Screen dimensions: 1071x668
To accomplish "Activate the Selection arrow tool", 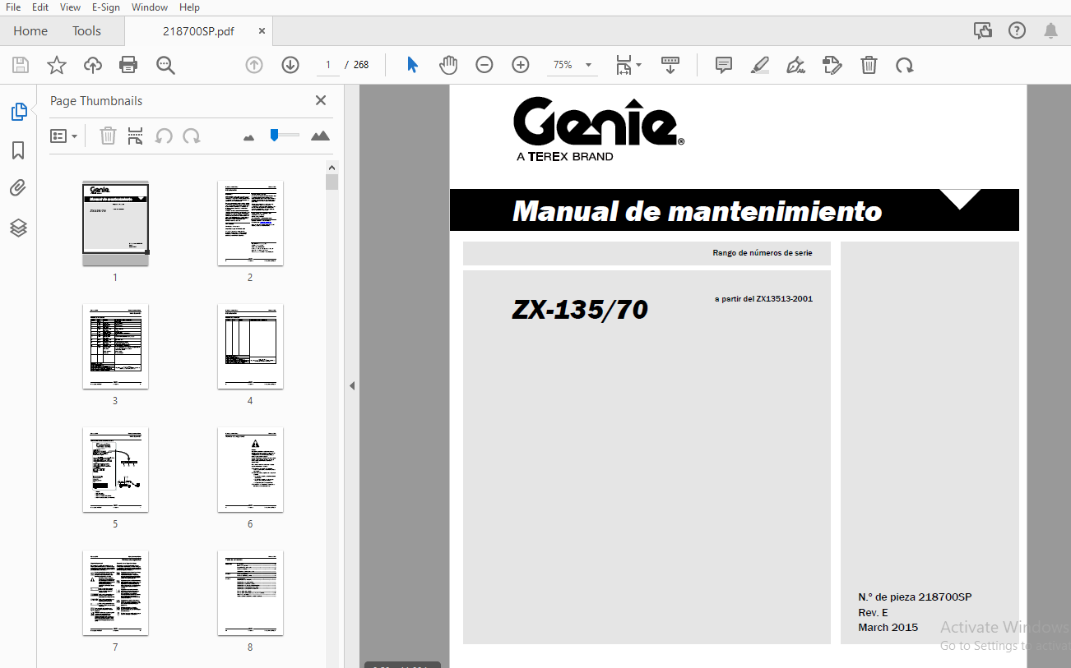I will [x=413, y=65].
